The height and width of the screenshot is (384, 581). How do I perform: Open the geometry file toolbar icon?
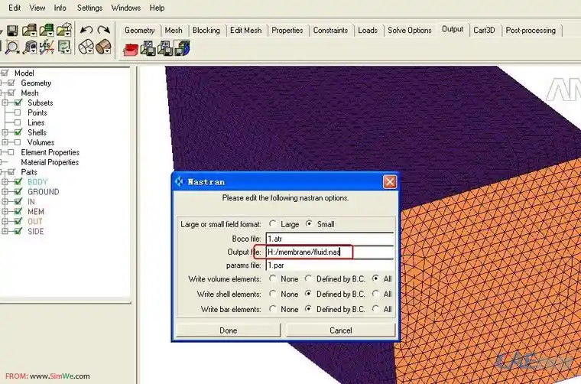pos(29,30)
